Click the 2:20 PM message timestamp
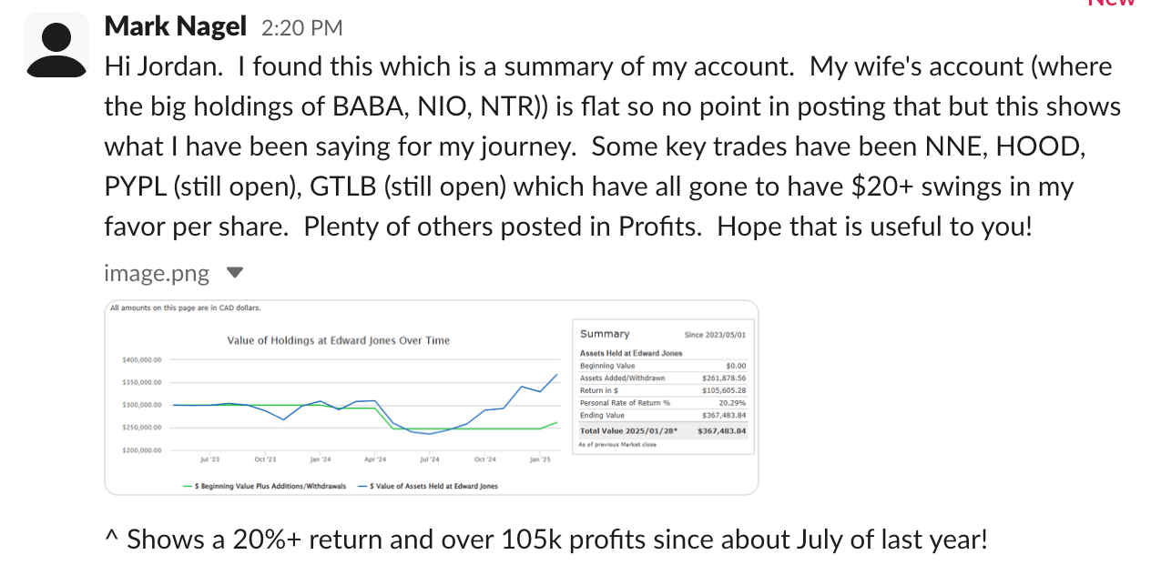 click(301, 28)
